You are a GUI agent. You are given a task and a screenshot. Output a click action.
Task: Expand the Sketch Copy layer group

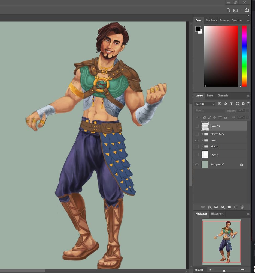(202, 134)
